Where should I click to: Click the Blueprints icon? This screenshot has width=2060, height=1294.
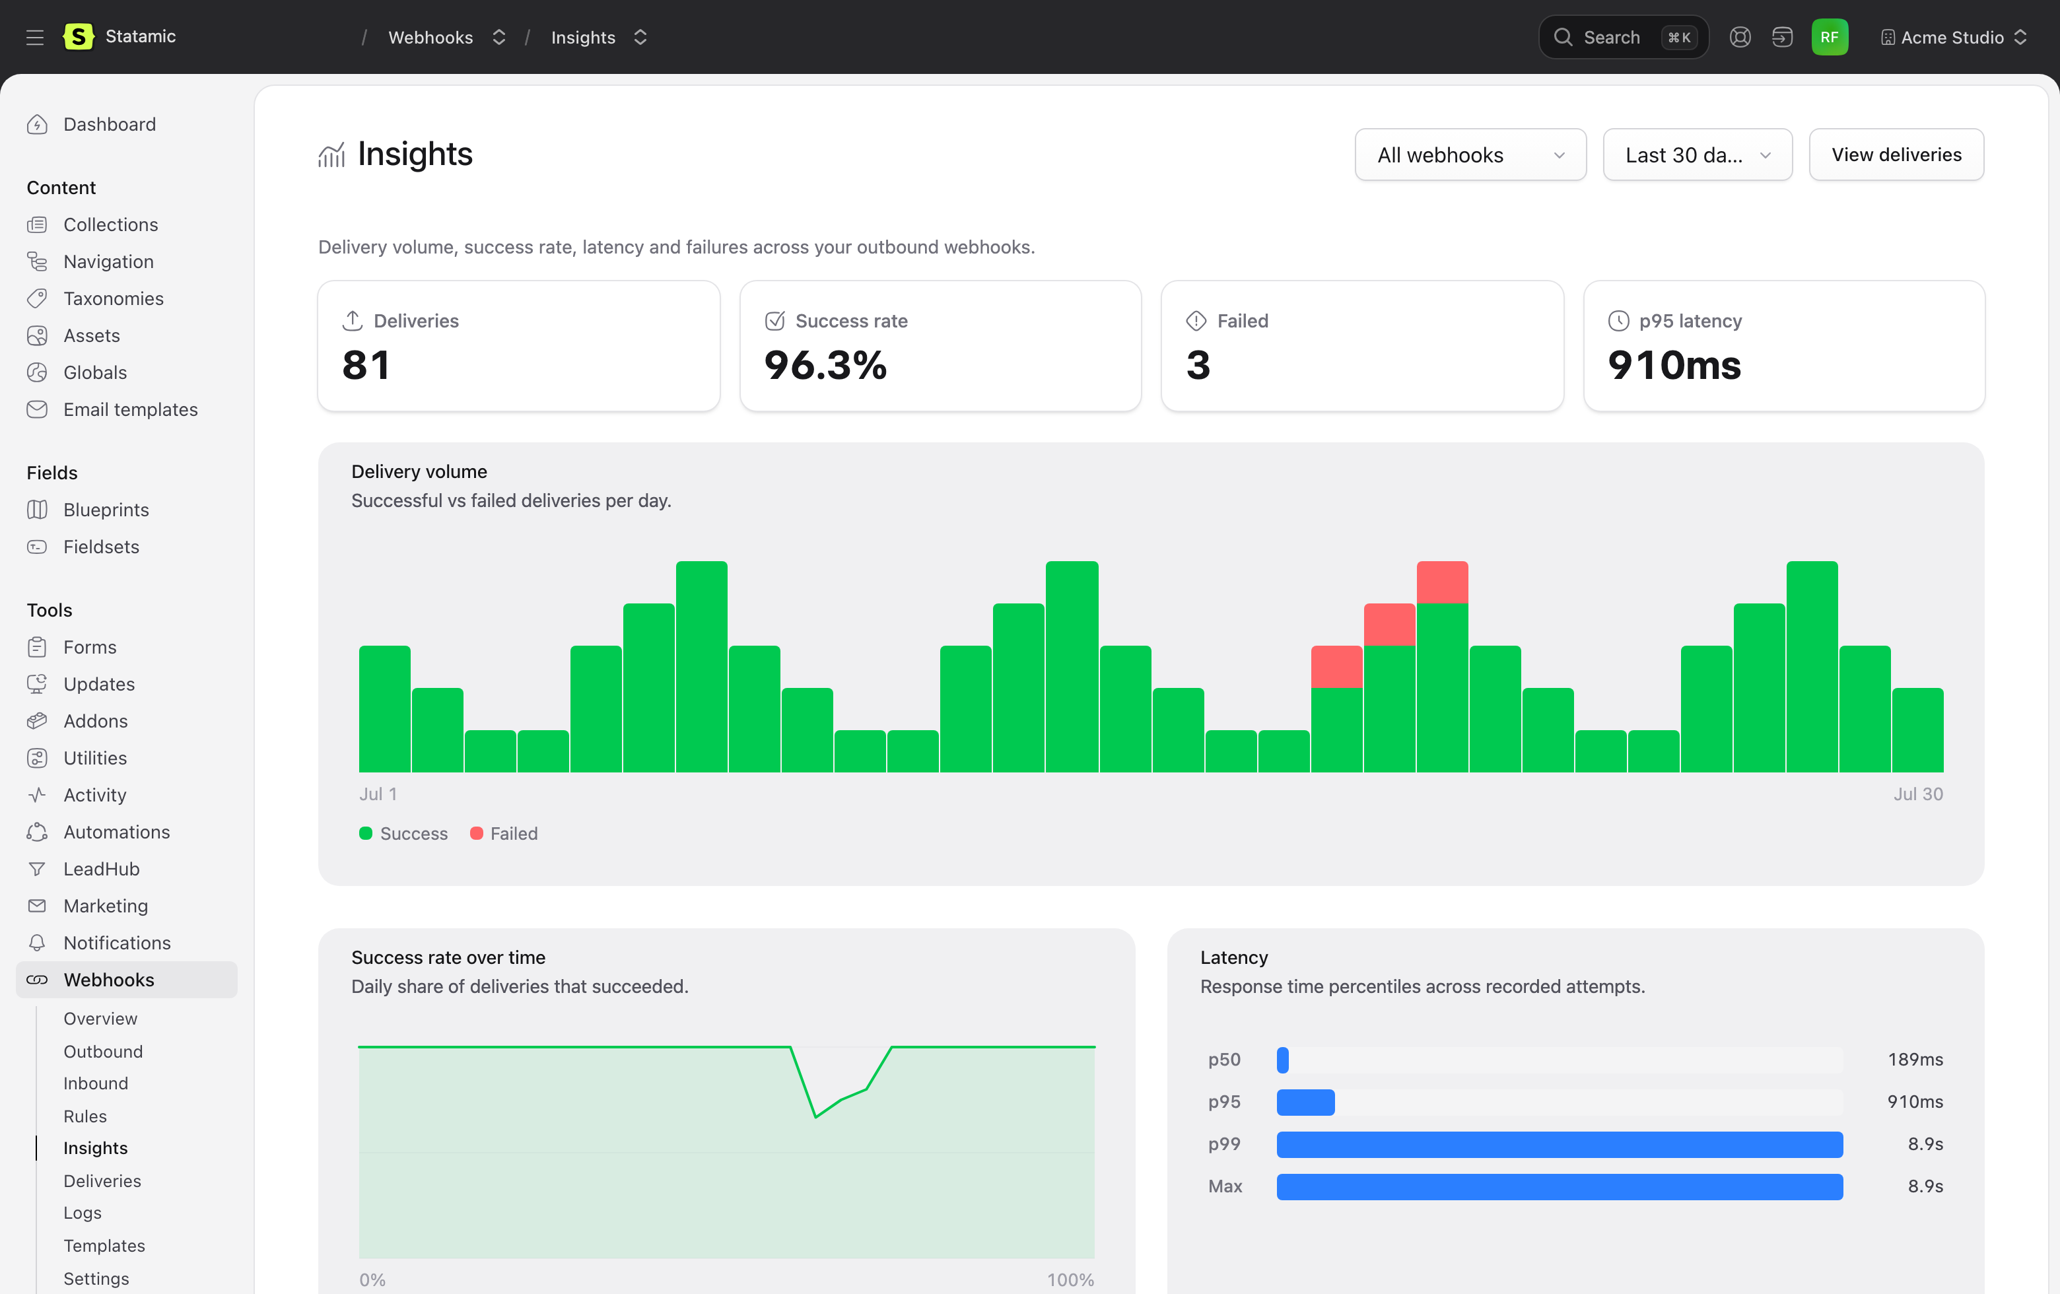(37, 509)
